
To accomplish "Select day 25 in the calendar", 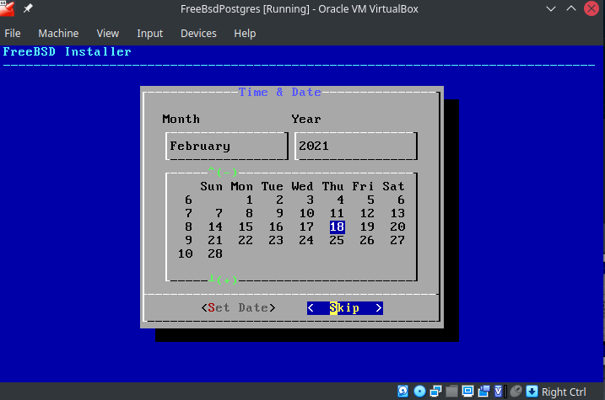I will (x=337, y=240).
